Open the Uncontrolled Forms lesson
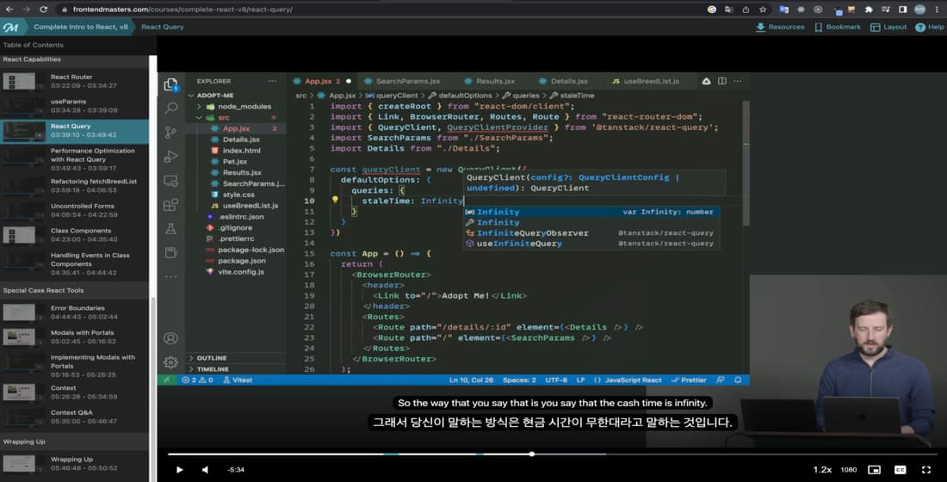The width and height of the screenshot is (947, 482). coord(74,211)
